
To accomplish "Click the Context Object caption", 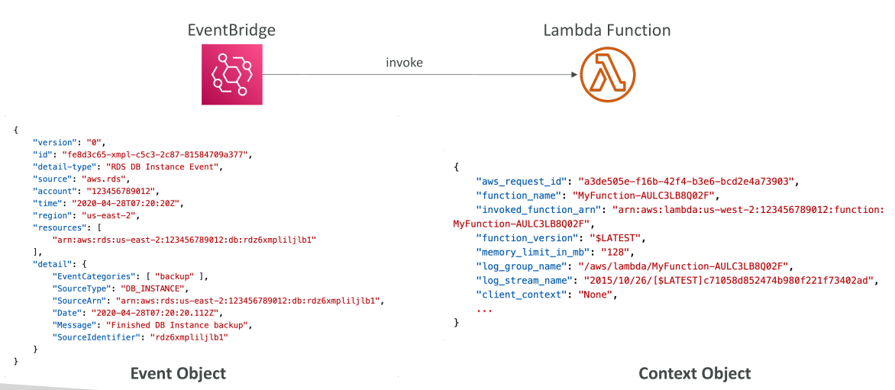I will [695, 373].
